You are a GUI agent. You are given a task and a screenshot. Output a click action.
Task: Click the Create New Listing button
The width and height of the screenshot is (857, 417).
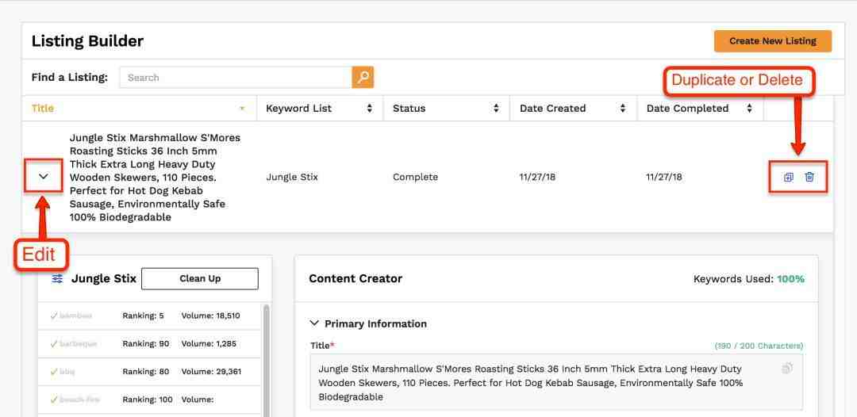pos(772,41)
